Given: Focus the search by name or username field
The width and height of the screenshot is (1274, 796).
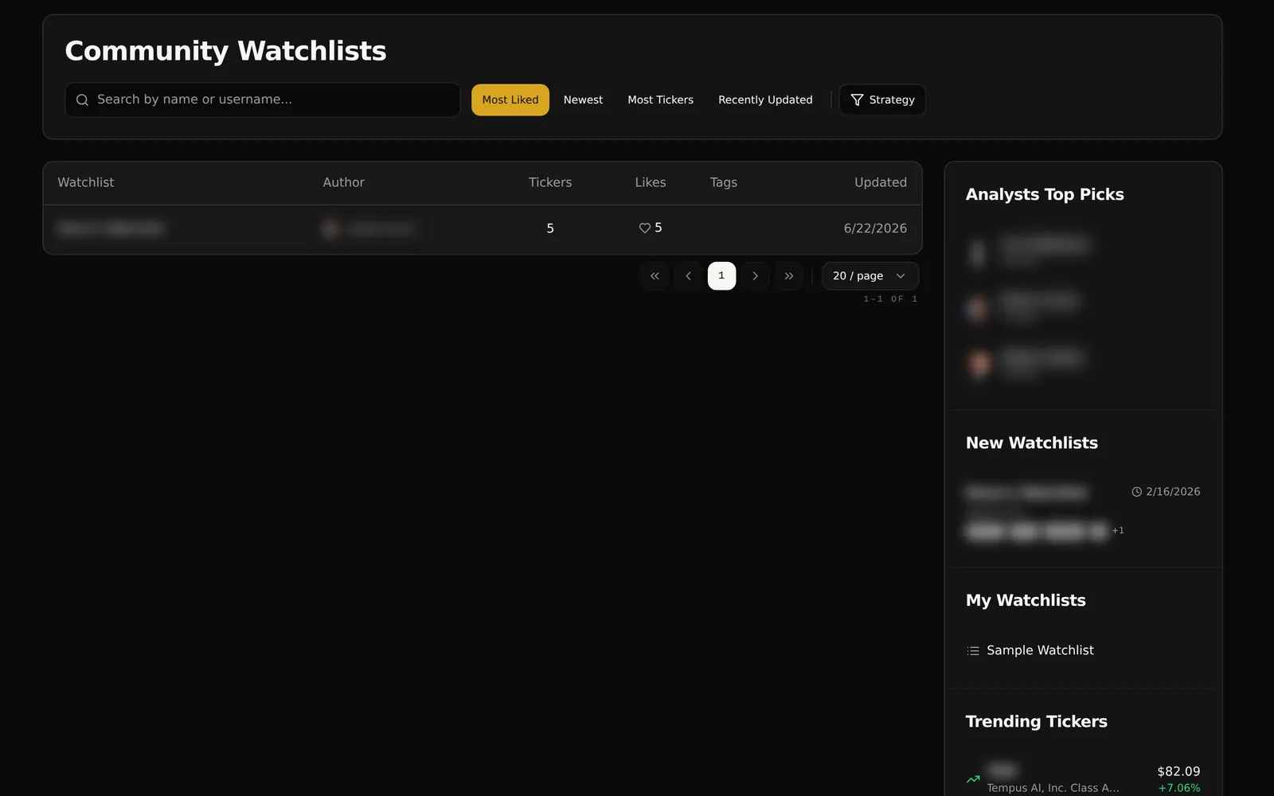Looking at the screenshot, I should pos(263,100).
